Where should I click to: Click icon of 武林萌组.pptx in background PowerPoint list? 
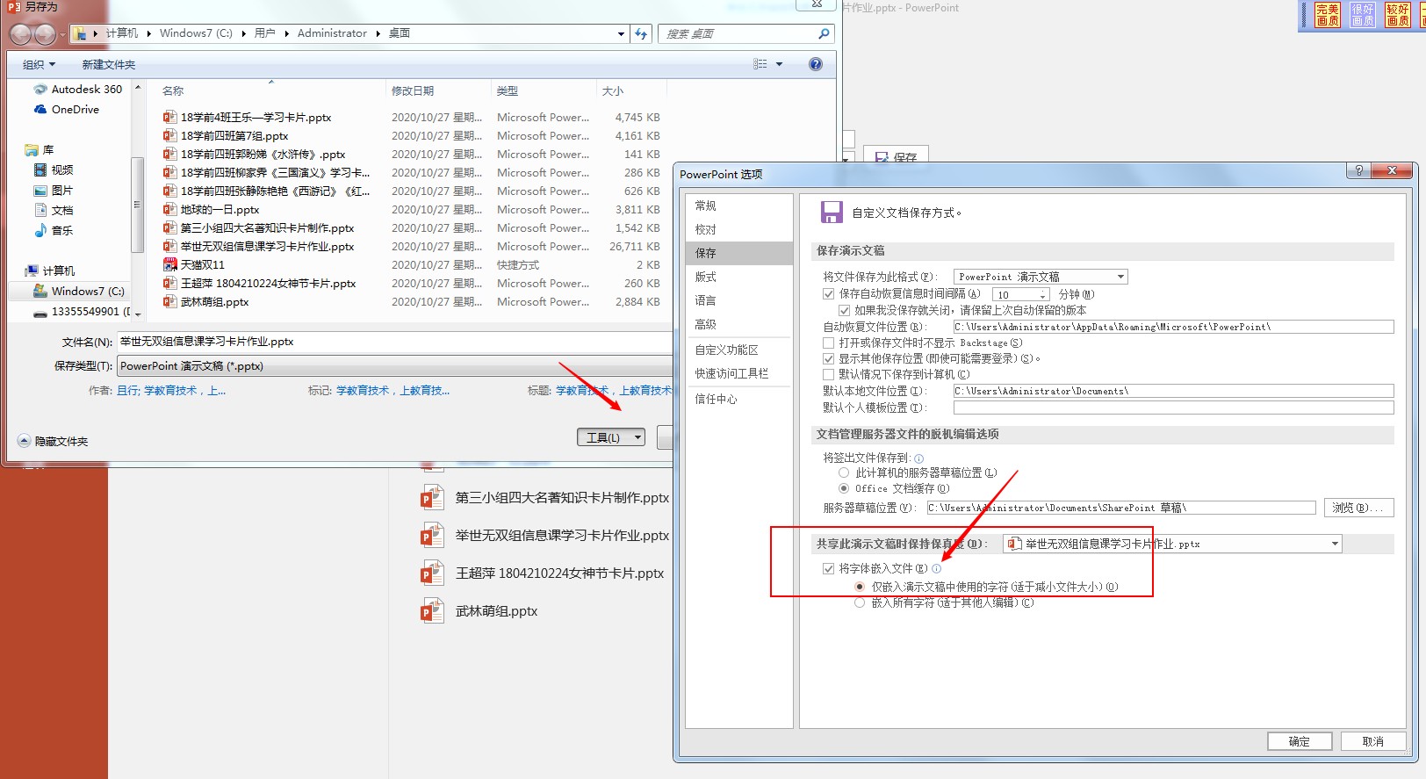[x=431, y=610]
